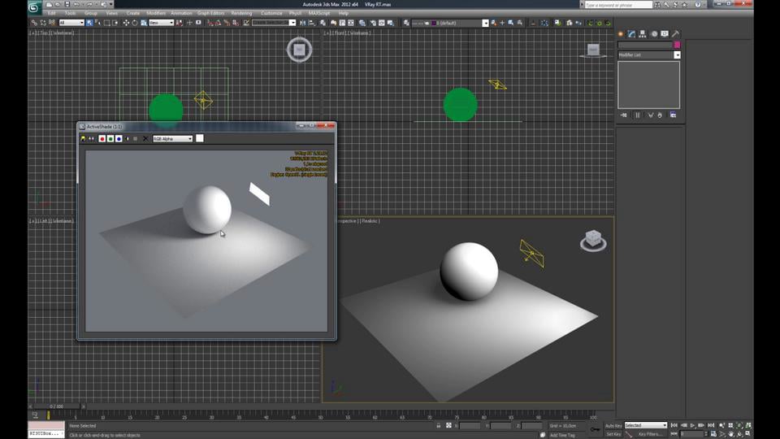Open the selection filter 'All' dropdown
The image size is (780, 439).
coord(71,23)
